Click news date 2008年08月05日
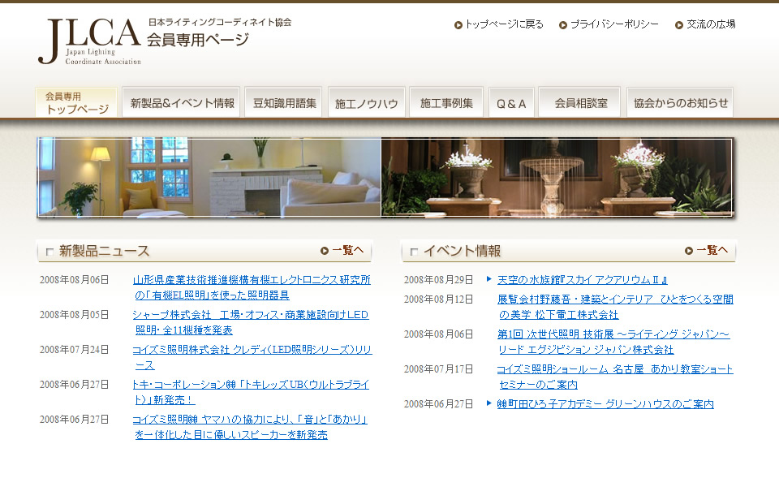Screen dimensions: 779x487 tap(75, 315)
